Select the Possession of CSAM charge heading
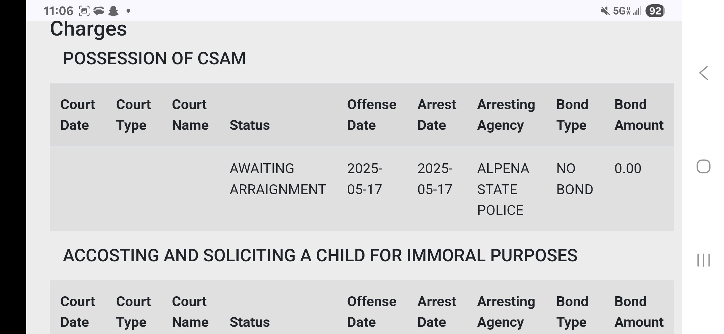724x334 pixels. tap(154, 58)
